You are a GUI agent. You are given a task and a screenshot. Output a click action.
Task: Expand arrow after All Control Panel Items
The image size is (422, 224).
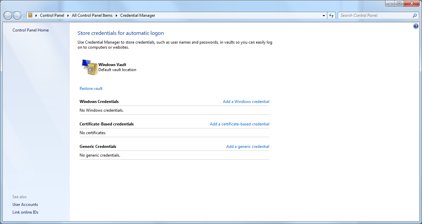[116, 15]
